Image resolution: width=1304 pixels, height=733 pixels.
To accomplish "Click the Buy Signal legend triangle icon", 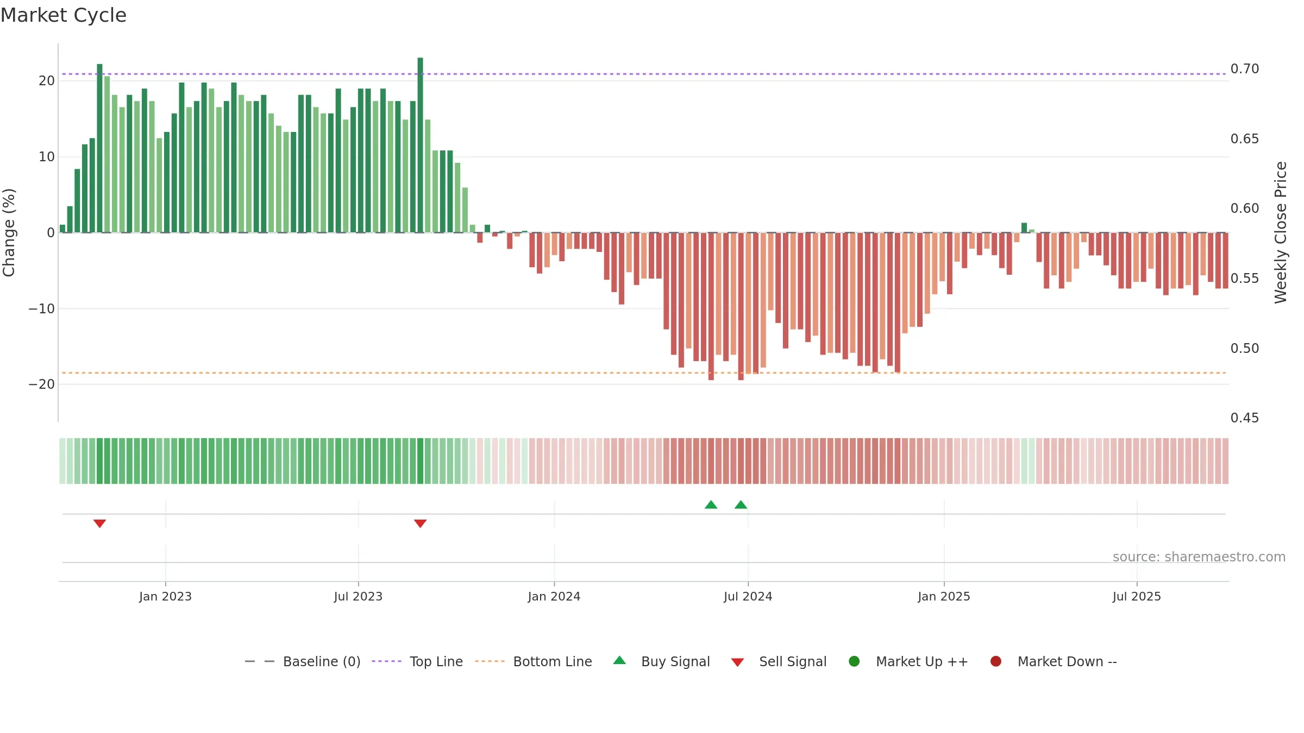I will coord(619,660).
